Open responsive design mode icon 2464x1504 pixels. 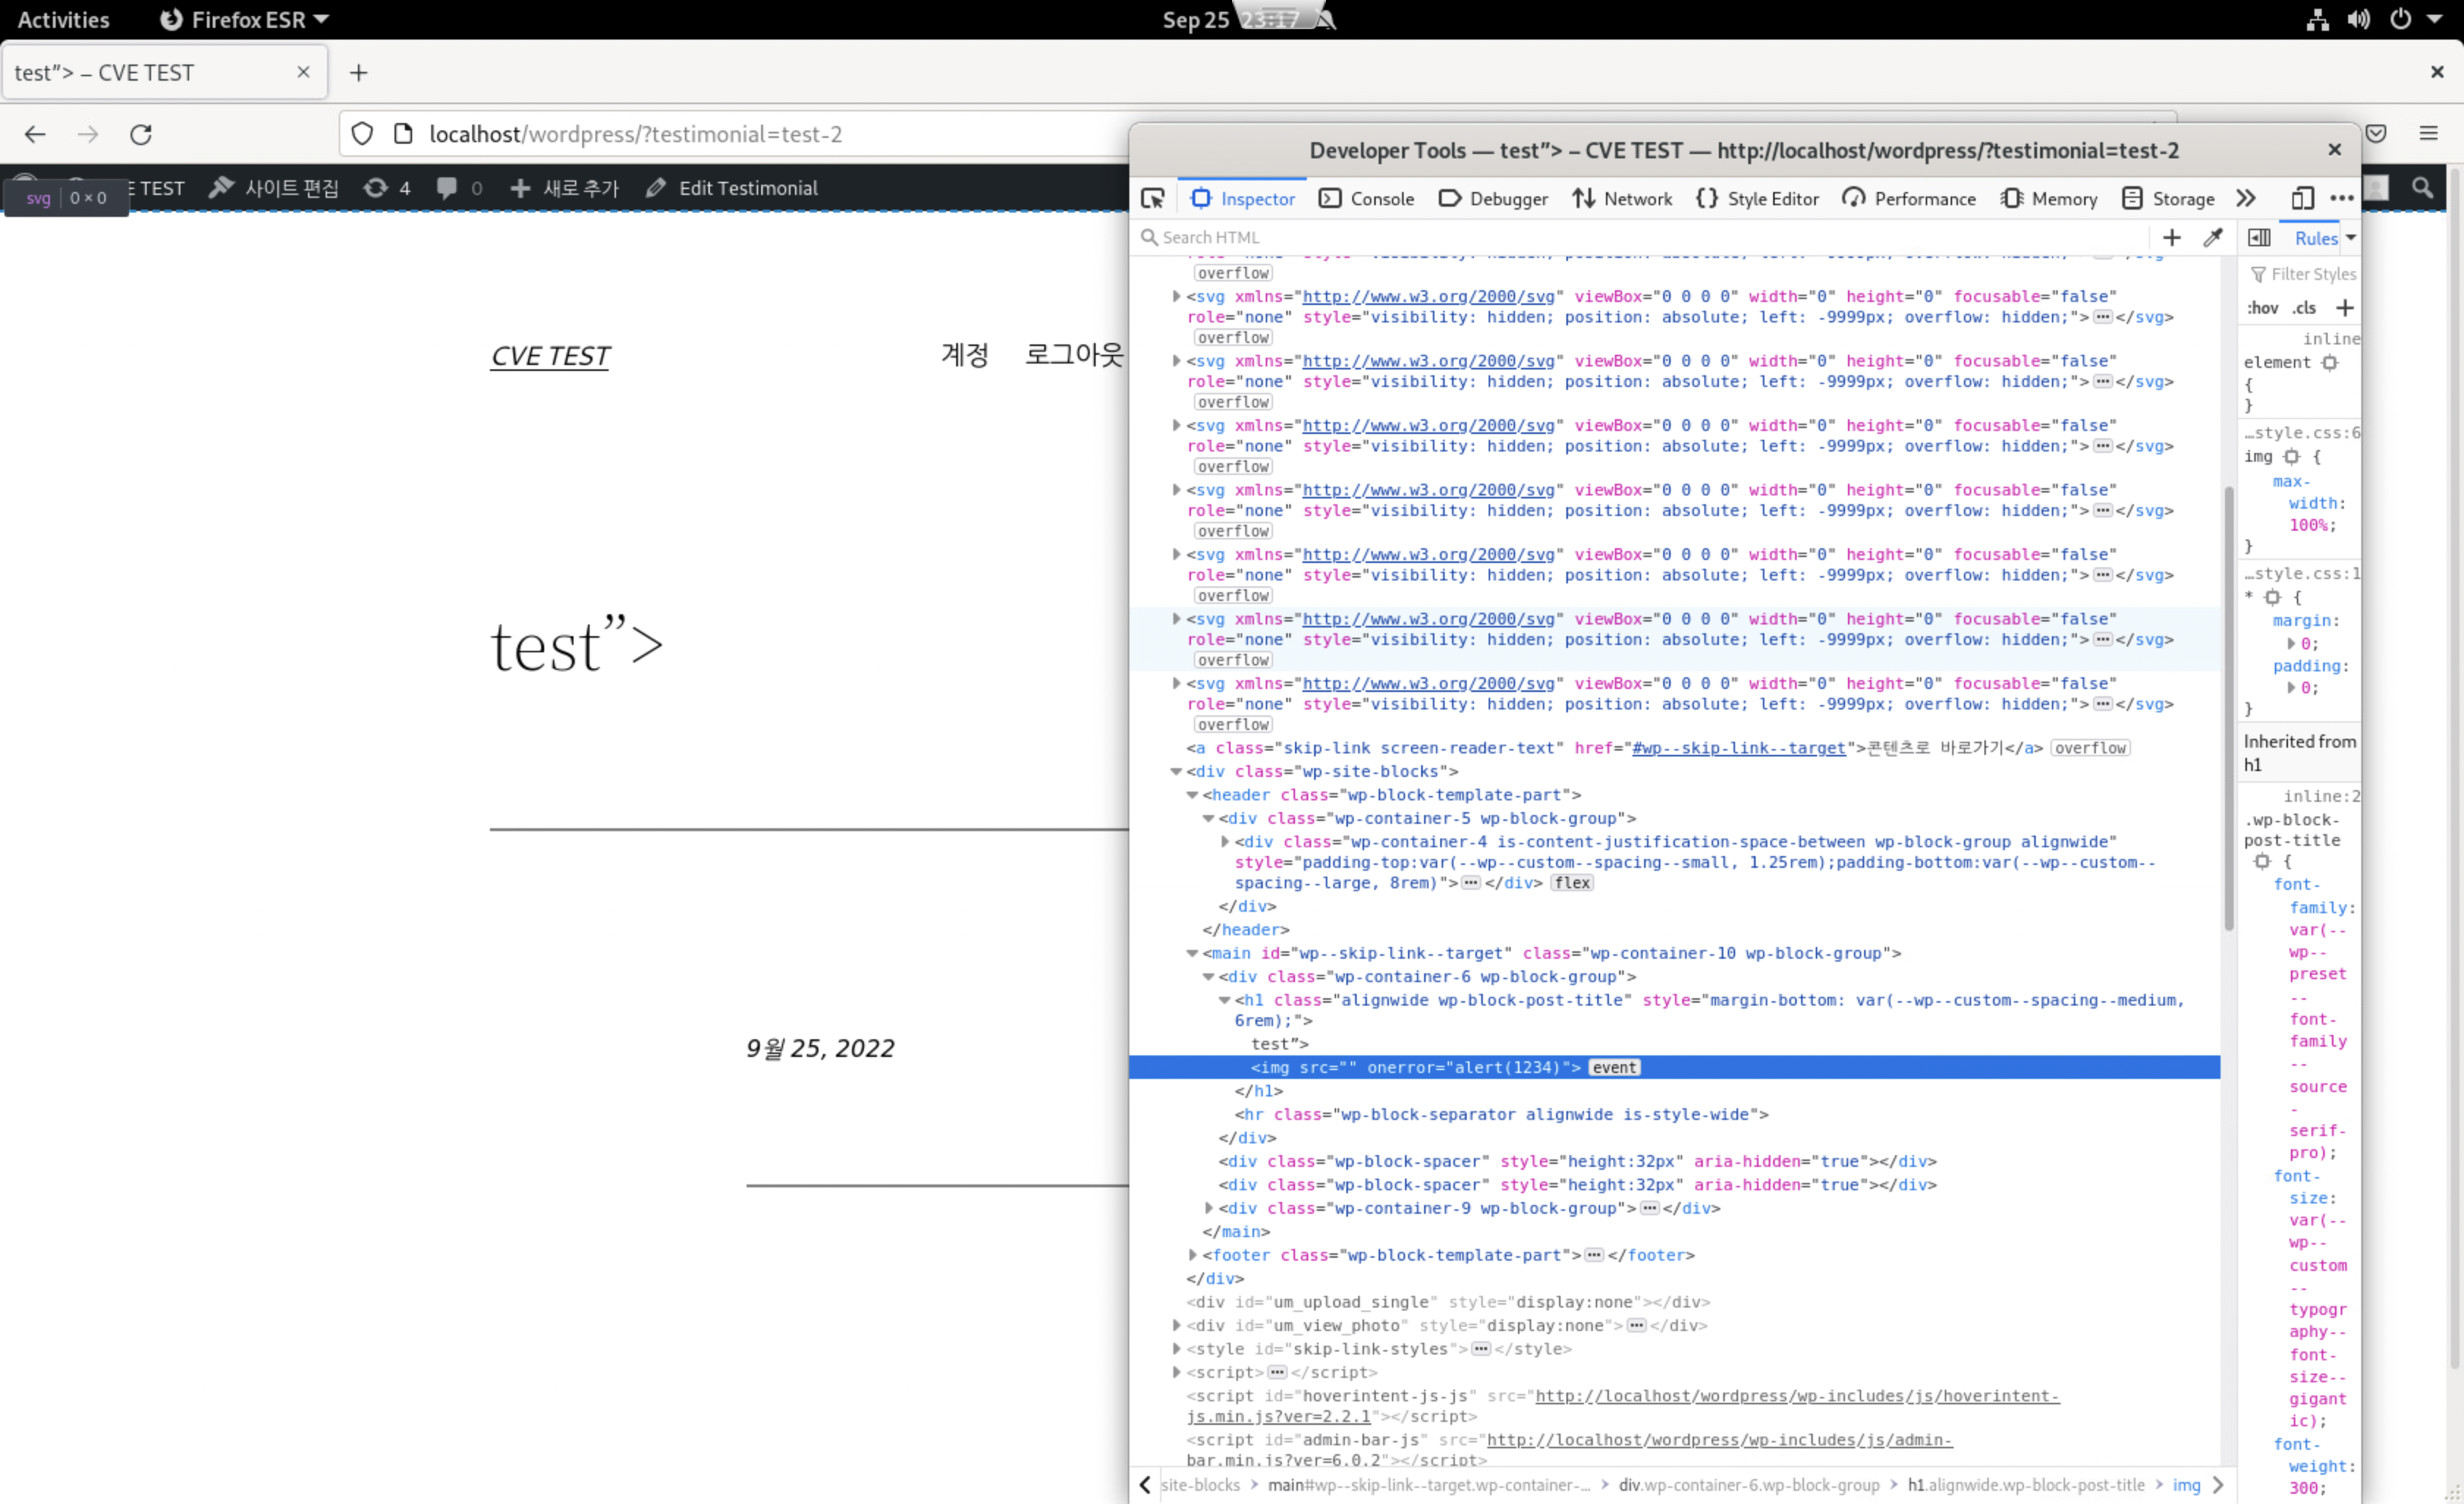(2302, 199)
